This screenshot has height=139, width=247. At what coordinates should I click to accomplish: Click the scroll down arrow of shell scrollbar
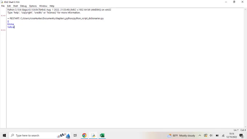pos(246,127)
